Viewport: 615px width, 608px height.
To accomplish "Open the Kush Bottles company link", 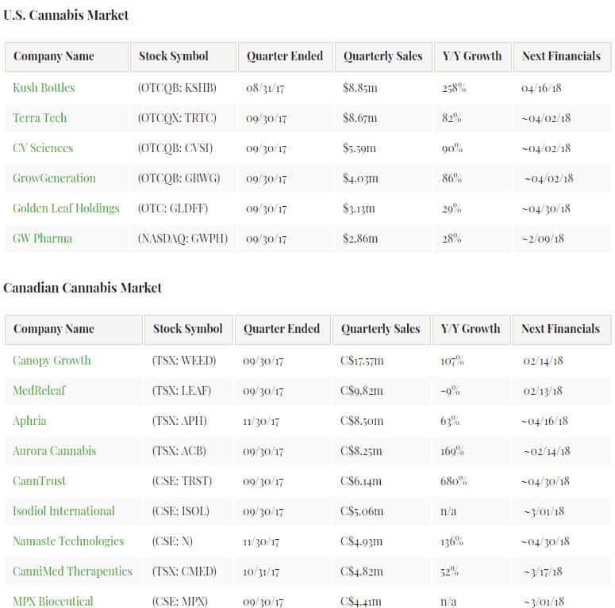I will [x=44, y=87].
